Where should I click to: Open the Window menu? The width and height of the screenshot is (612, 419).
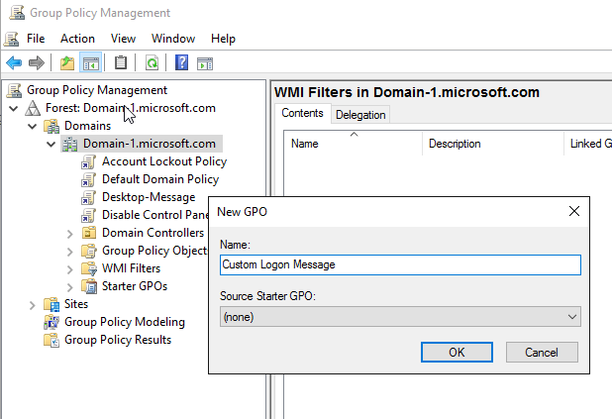click(x=173, y=39)
